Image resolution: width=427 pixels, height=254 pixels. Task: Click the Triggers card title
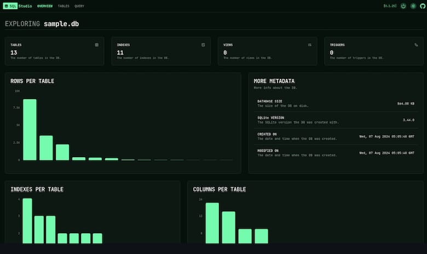click(x=337, y=45)
